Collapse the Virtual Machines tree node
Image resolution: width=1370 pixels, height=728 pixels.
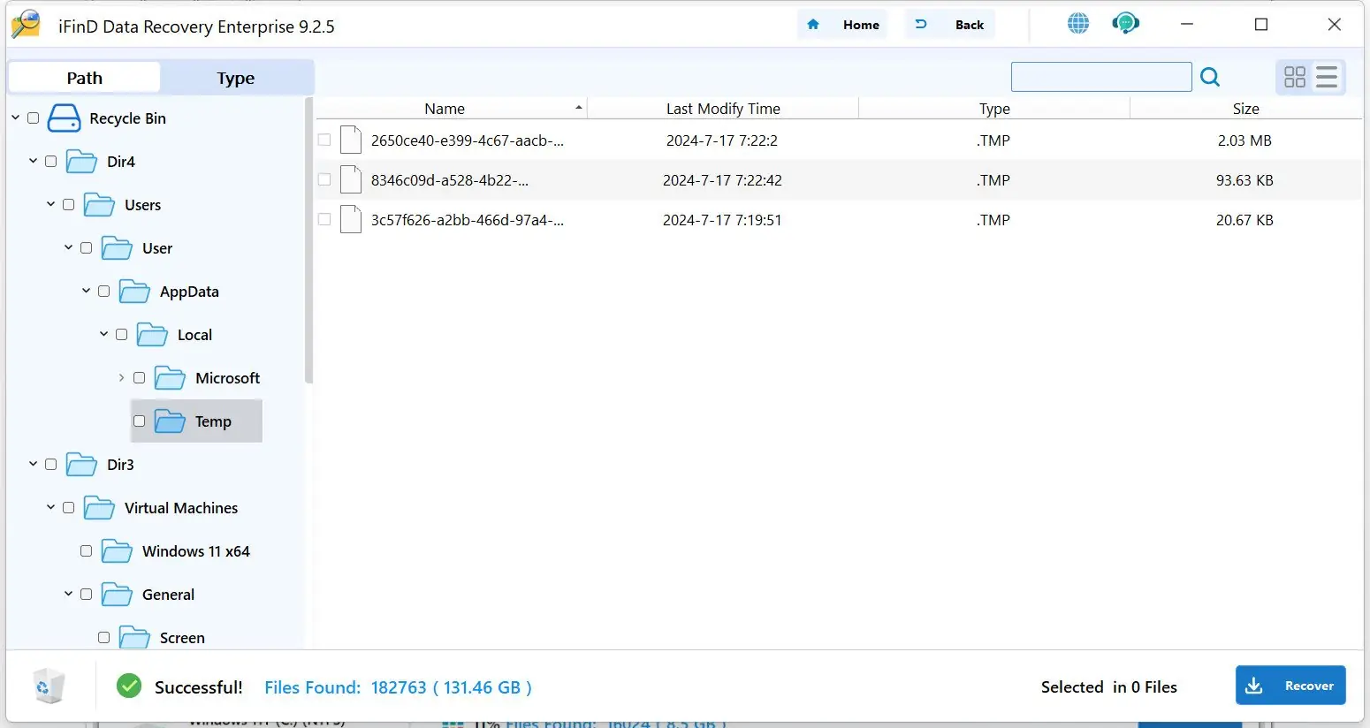(51, 507)
